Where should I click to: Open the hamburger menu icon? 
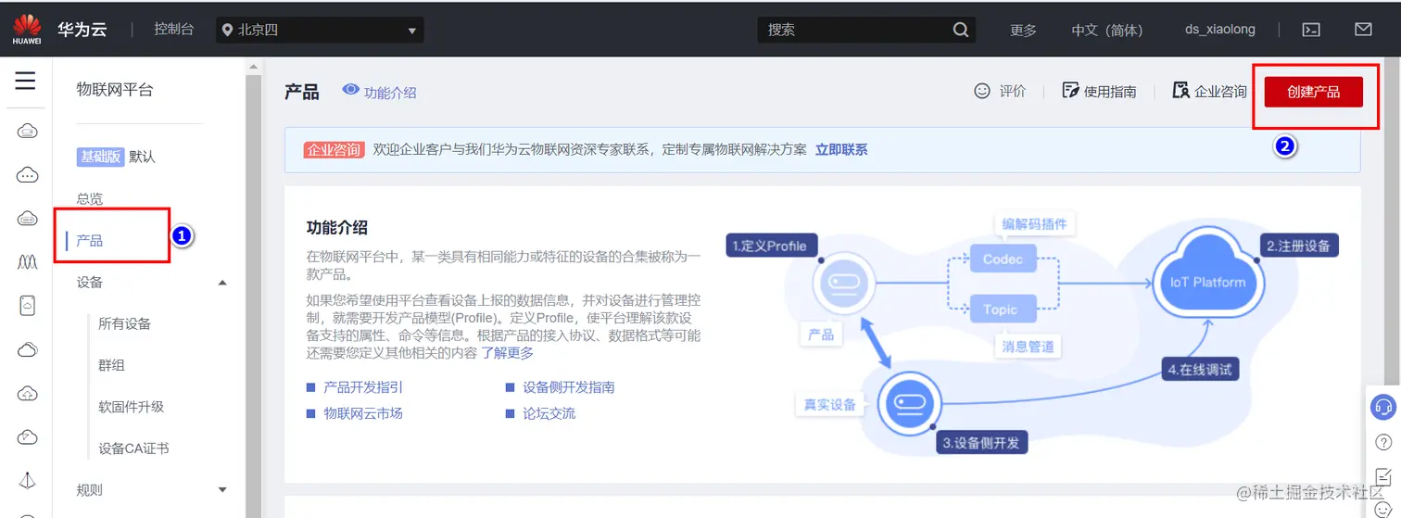[x=25, y=82]
